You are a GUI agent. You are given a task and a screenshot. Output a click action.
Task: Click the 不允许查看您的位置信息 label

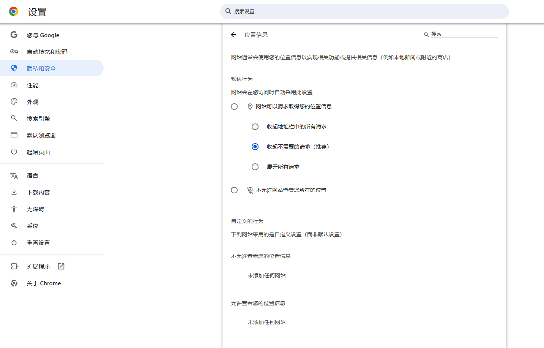tap(261, 256)
